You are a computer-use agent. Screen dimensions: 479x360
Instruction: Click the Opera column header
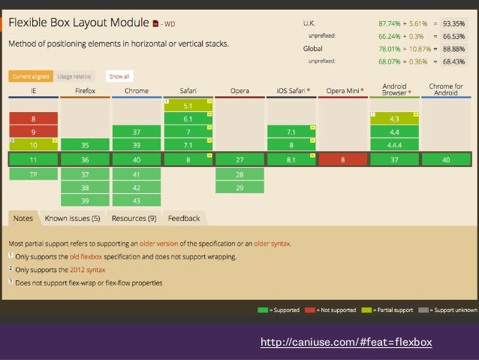239,91
